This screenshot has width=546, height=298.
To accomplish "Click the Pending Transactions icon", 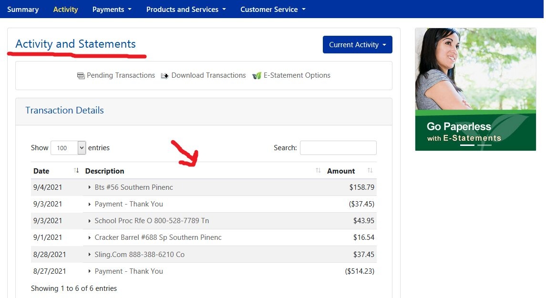I will click(x=81, y=75).
